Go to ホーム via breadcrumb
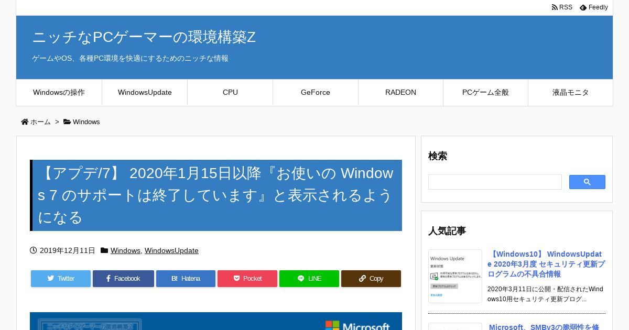This screenshot has height=330, width=629. (40, 122)
